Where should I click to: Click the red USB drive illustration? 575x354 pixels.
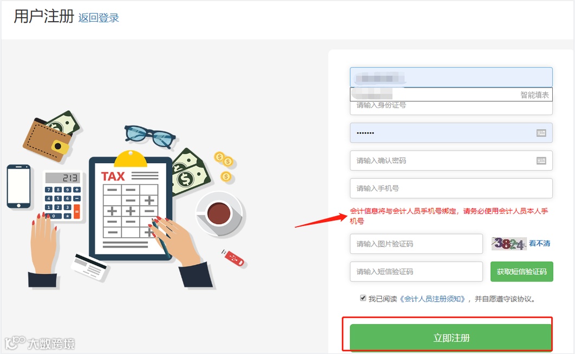tap(233, 258)
